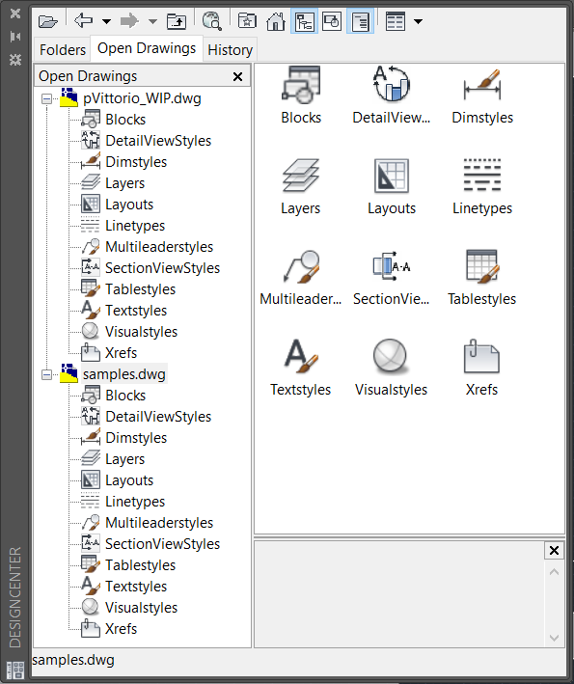Open the Views dropdown arrow

(x=418, y=21)
